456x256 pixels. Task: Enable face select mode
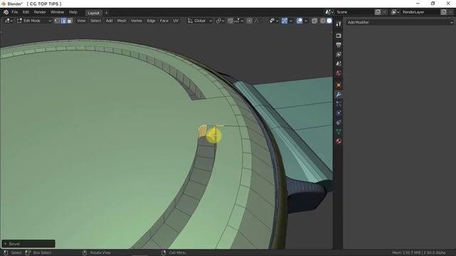[x=70, y=21]
